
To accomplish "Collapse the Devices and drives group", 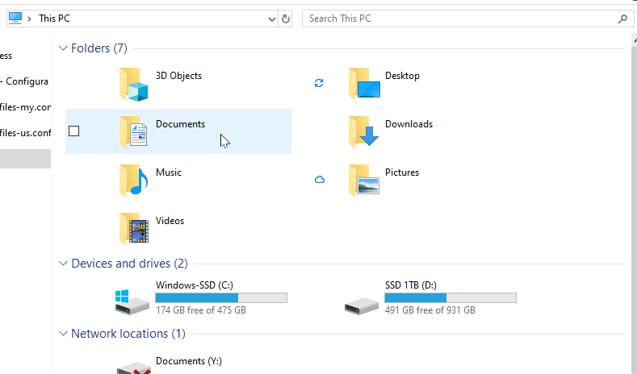I will pyautogui.click(x=63, y=264).
